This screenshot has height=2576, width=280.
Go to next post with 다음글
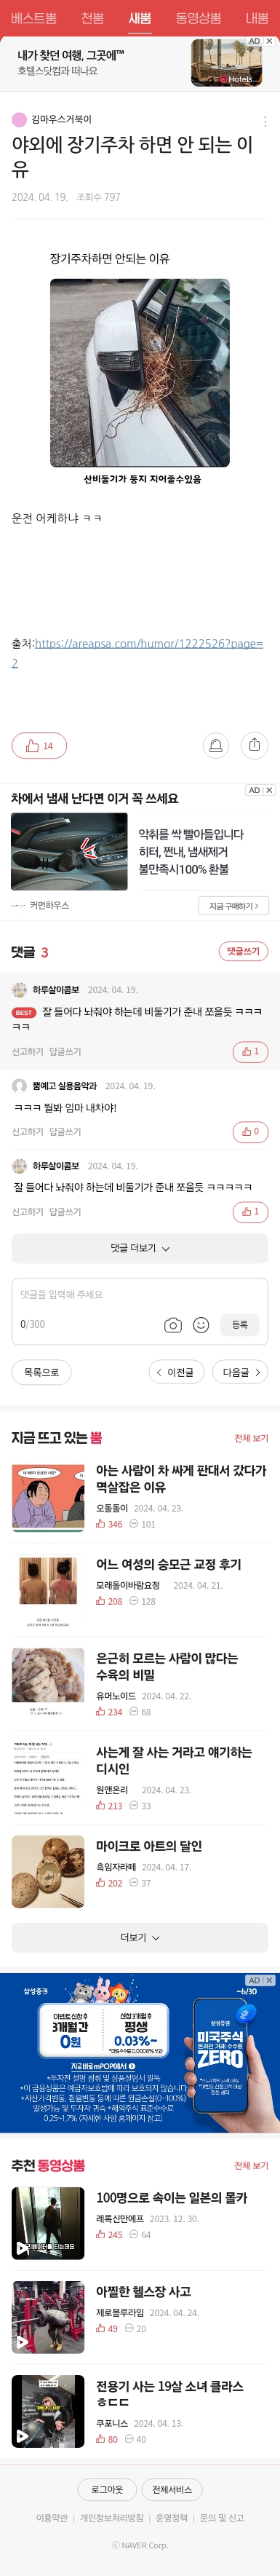click(x=241, y=1372)
